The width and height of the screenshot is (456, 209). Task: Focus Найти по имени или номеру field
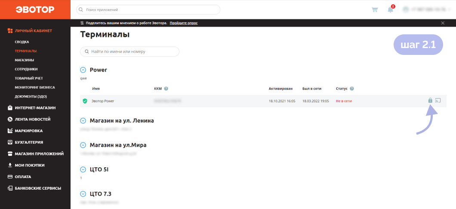(130, 51)
